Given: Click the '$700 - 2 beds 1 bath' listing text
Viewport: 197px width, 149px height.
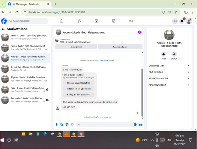Looking at the screenshot, I should click(75, 42).
